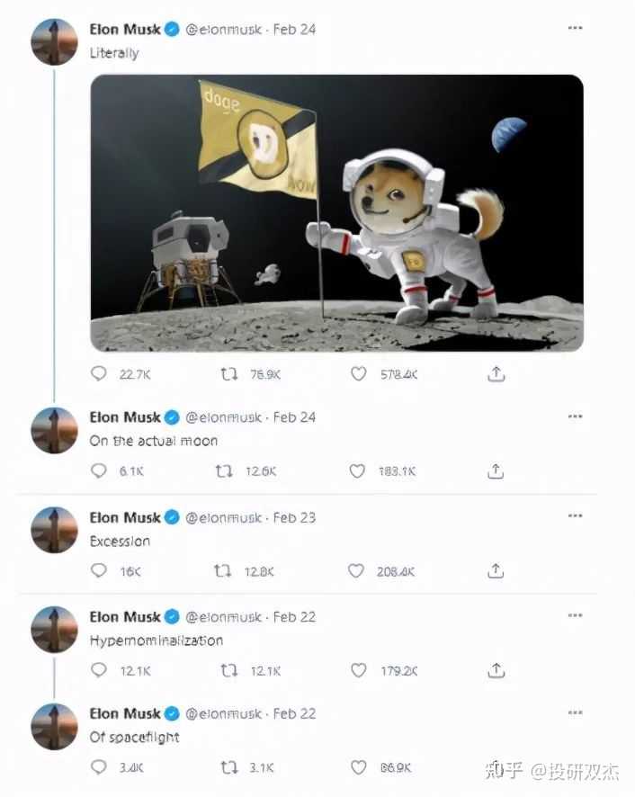635x797 pixels.
Task: Open @elonmusk handle on the Literally tweet
Action: (x=224, y=30)
